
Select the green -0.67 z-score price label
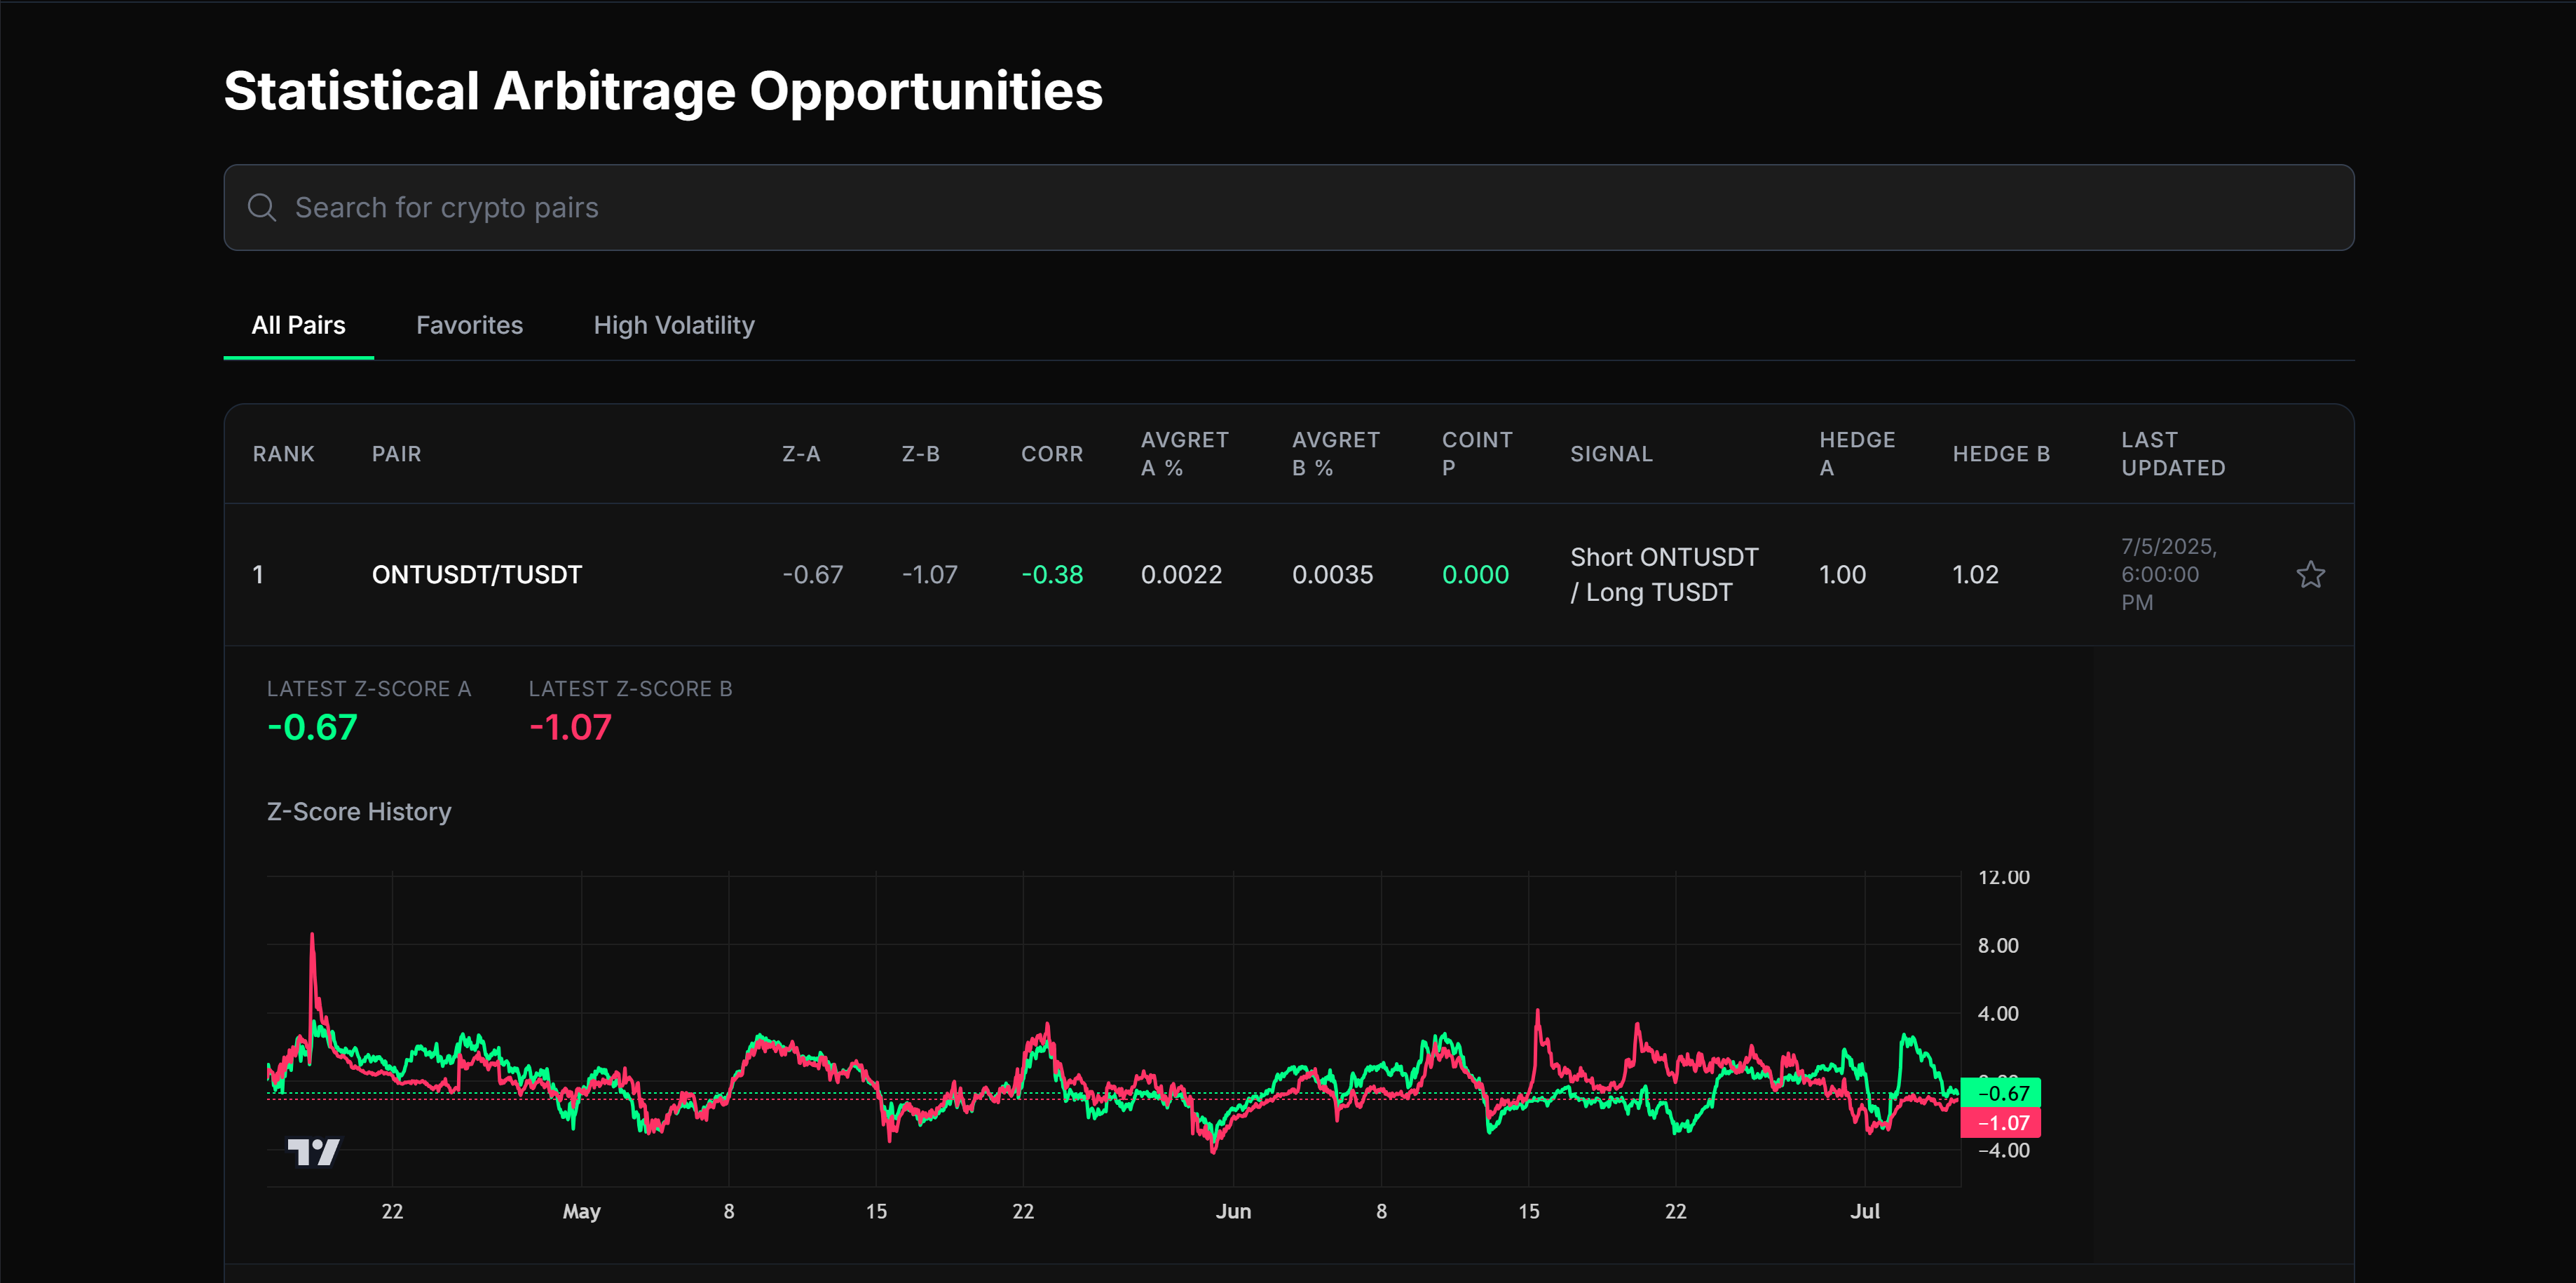(2001, 1092)
